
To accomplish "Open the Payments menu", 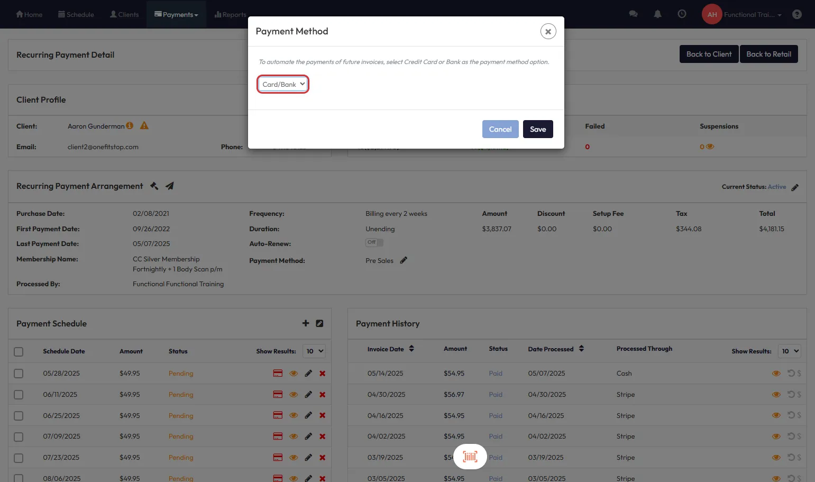I will 176,14.
